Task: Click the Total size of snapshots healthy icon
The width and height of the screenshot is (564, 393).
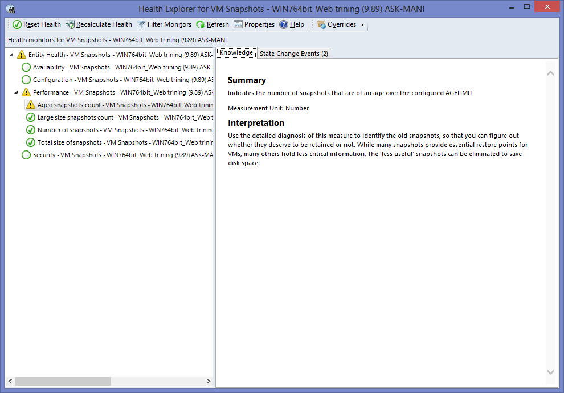Action: click(31, 142)
